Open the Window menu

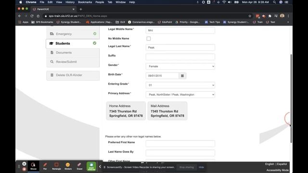pyautogui.click(x=120, y=2)
